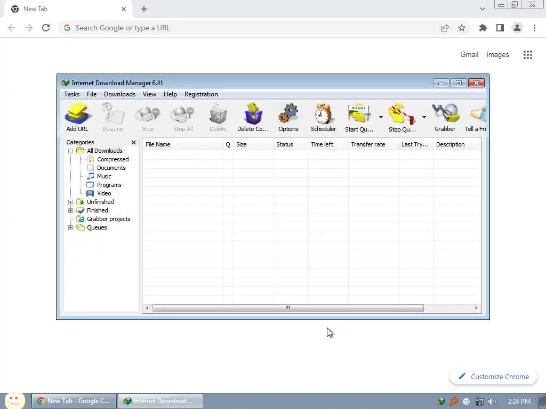546x409 pixels.
Task: Open the Grabber tool icon
Action: [445, 117]
